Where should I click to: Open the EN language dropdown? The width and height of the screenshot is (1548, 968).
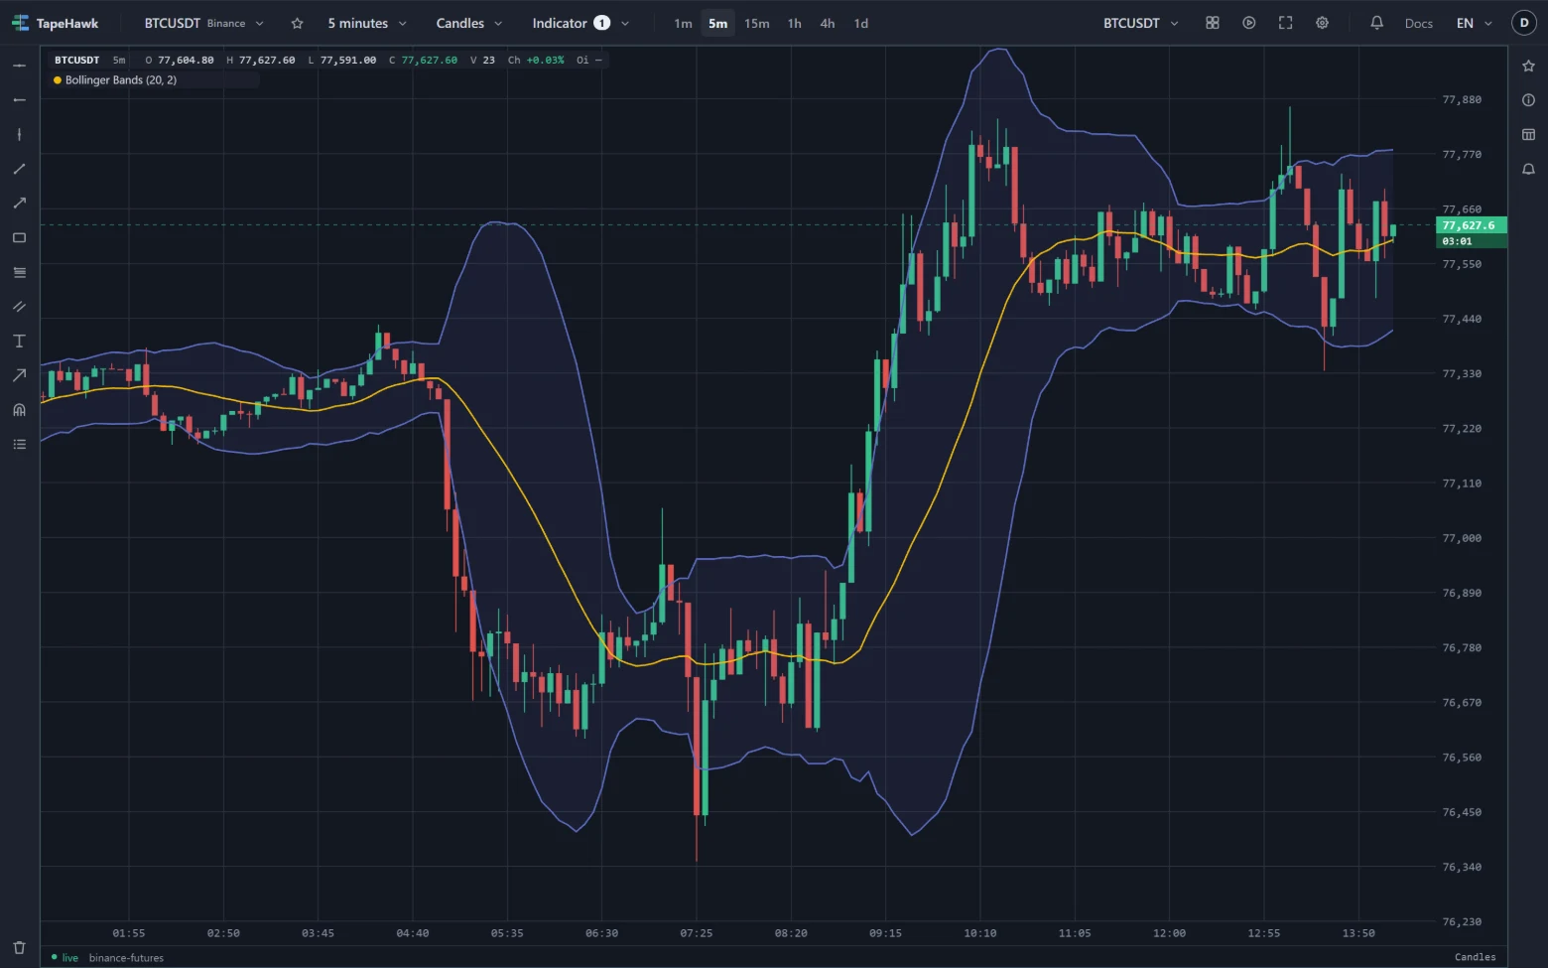pyautogui.click(x=1474, y=23)
